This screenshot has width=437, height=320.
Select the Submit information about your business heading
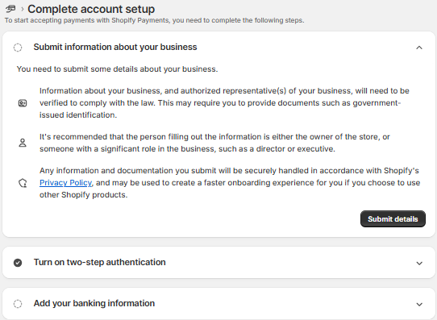(x=115, y=47)
